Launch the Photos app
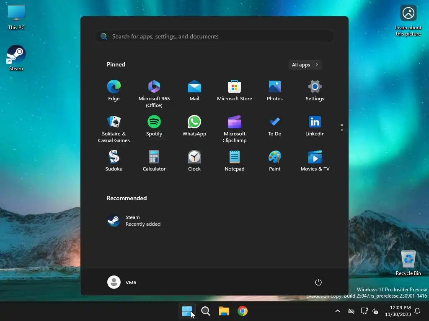Image resolution: width=429 pixels, height=321 pixels. 275,91
